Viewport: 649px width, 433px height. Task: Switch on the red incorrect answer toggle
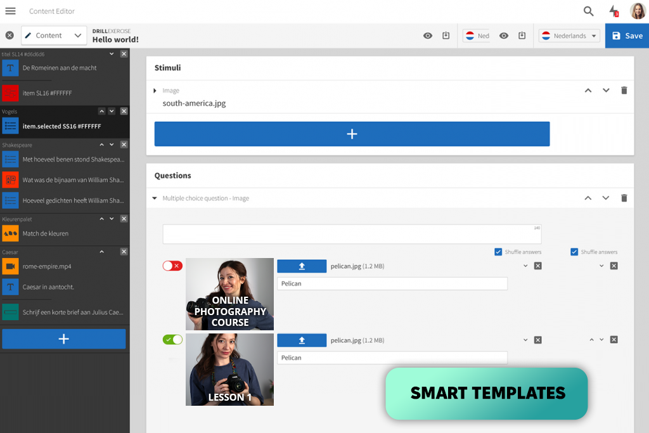pos(172,266)
